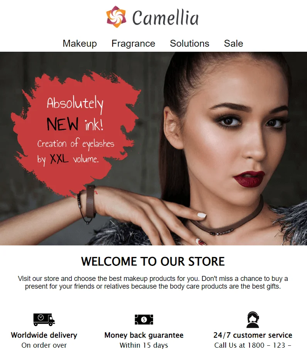The height and width of the screenshot is (350, 307).
Task: Click the Camellia brand name text
Action: point(165,18)
